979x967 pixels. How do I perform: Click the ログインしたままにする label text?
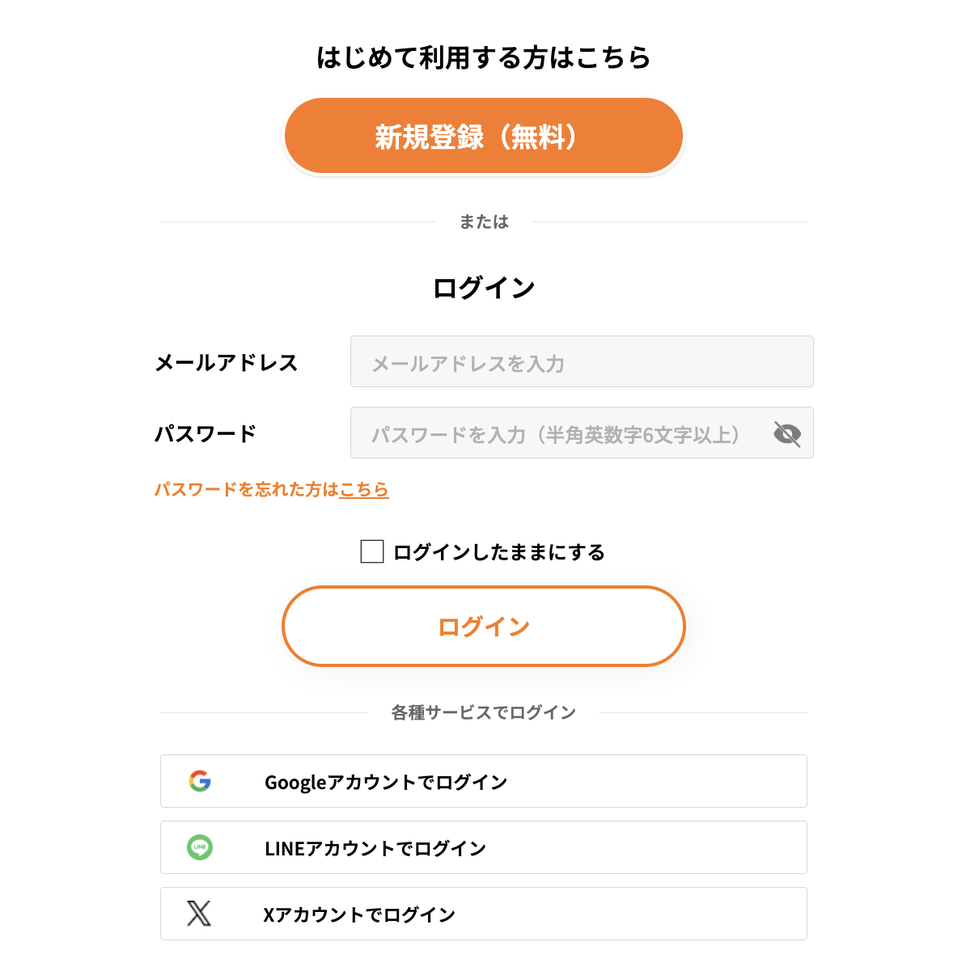pyautogui.click(x=499, y=552)
